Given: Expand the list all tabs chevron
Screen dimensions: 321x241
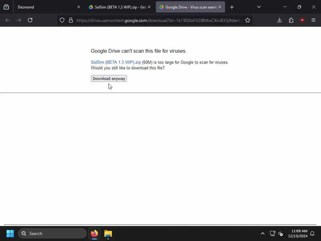Looking at the screenshot, I should coord(259,7).
